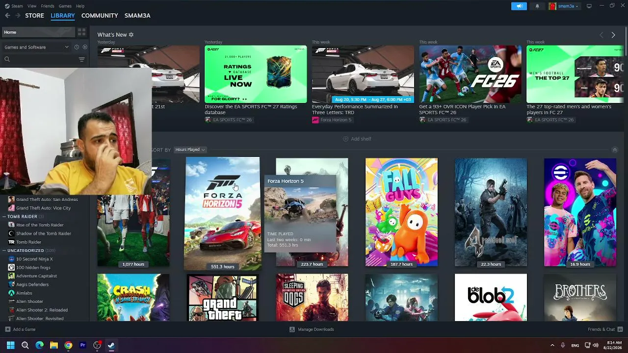This screenshot has width=628, height=353.
Task: Open Windows taskbar search
Action: click(x=25, y=345)
